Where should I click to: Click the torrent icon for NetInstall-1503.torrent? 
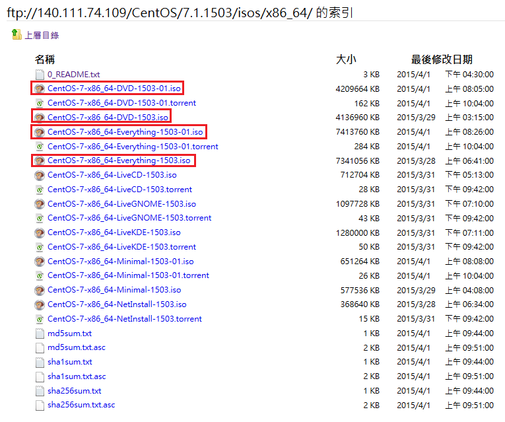tap(40, 319)
